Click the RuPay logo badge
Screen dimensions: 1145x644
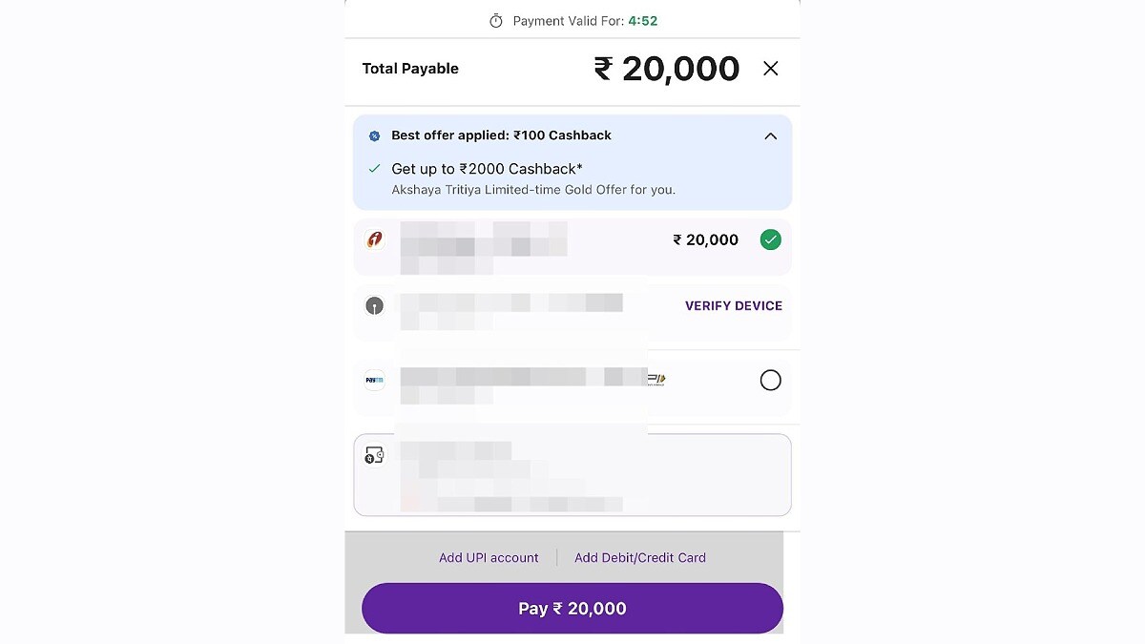(657, 380)
